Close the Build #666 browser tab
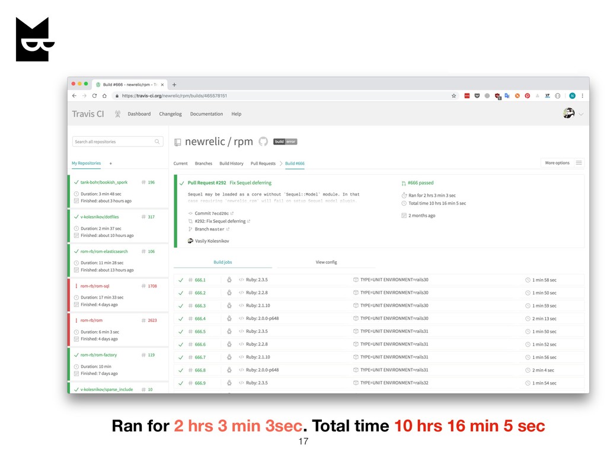 (162, 85)
